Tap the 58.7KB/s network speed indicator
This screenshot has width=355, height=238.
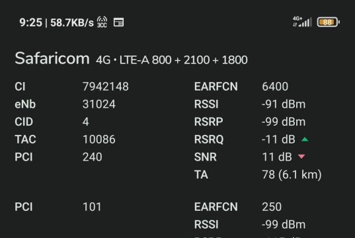(72, 22)
